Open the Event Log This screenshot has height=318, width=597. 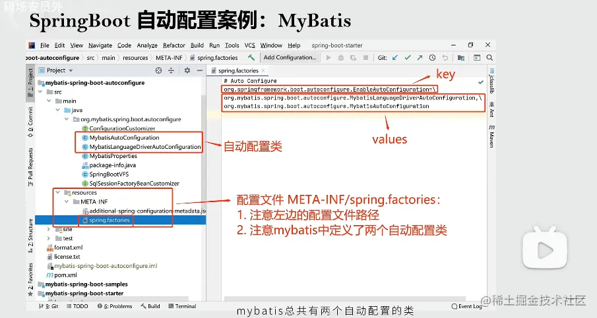(x=467, y=306)
